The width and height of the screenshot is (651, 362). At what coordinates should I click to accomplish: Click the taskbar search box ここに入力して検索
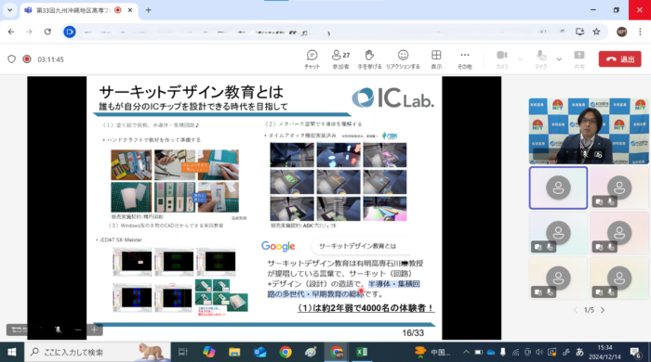(x=98, y=352)
